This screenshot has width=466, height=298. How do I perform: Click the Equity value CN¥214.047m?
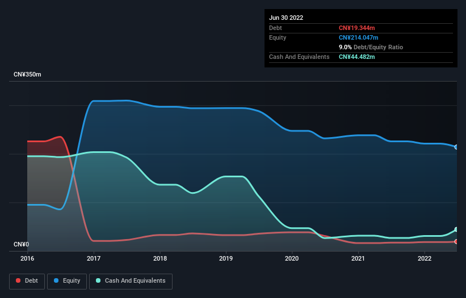tap(358, 37)
